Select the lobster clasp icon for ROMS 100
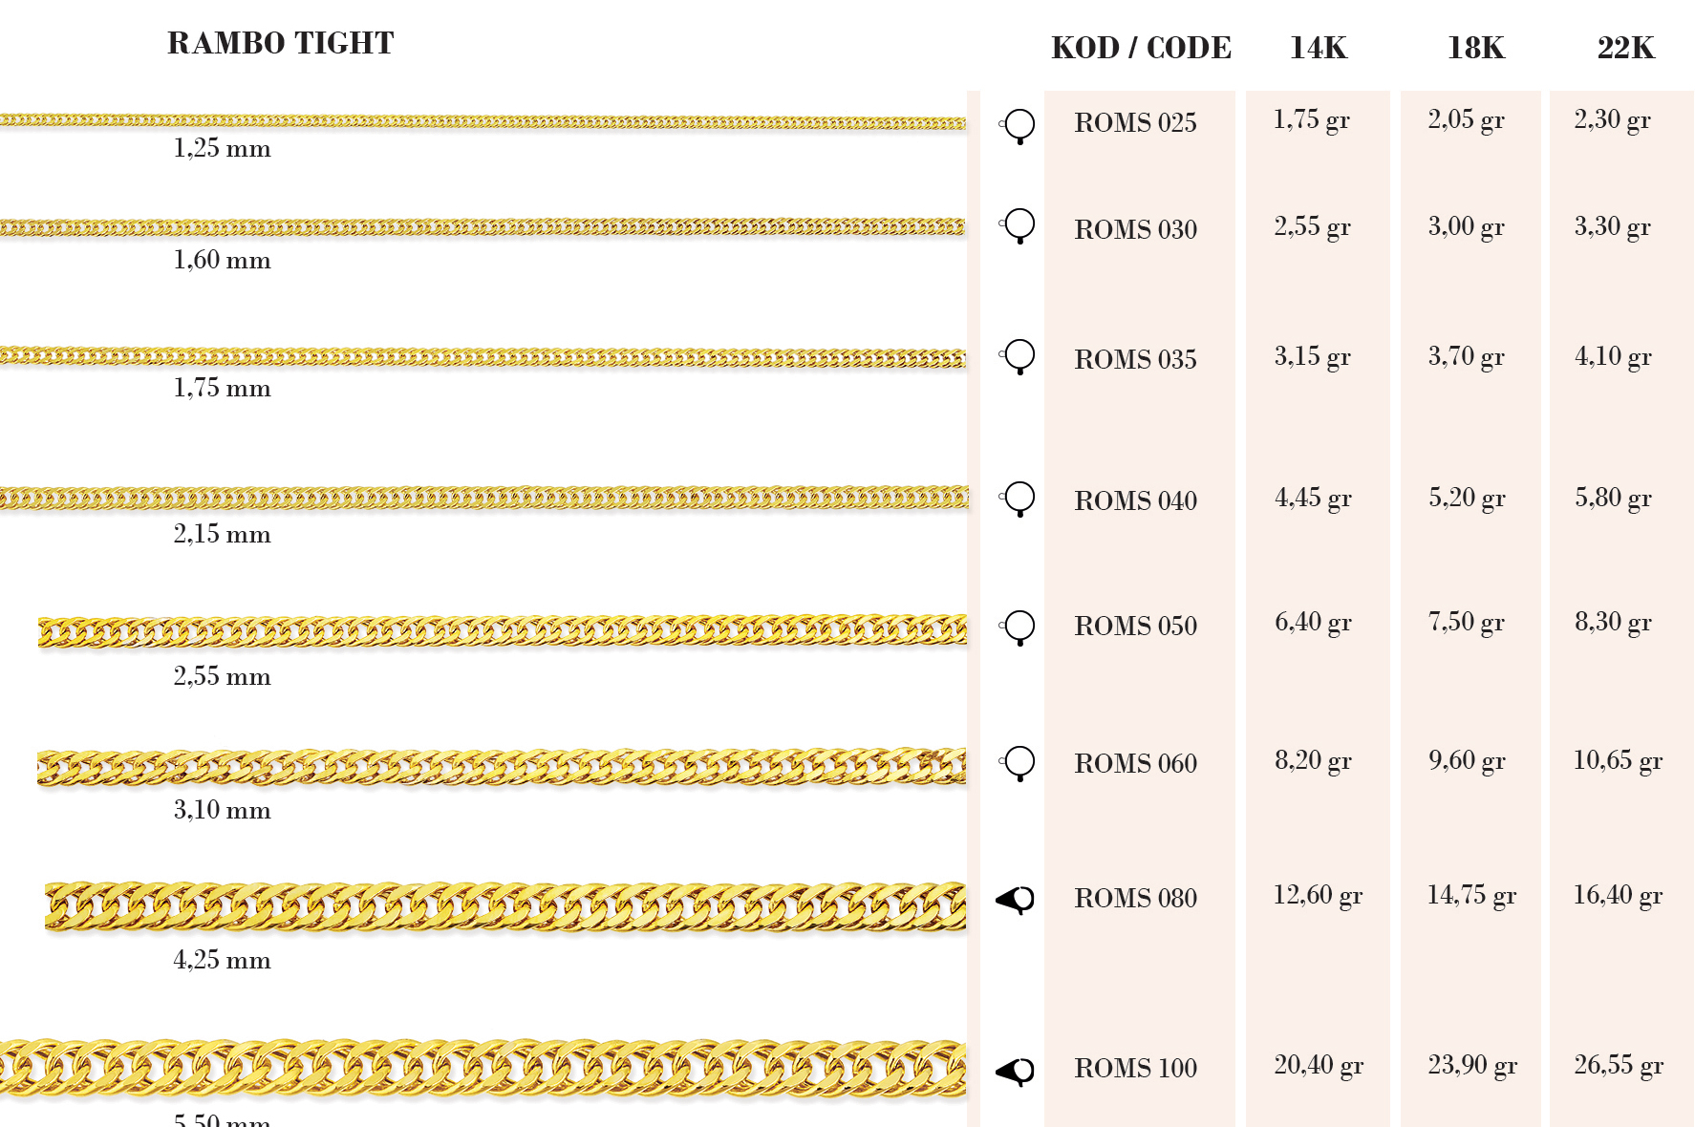Viewport: 1695px width, 1127px height. [x=1016, y=1071]
